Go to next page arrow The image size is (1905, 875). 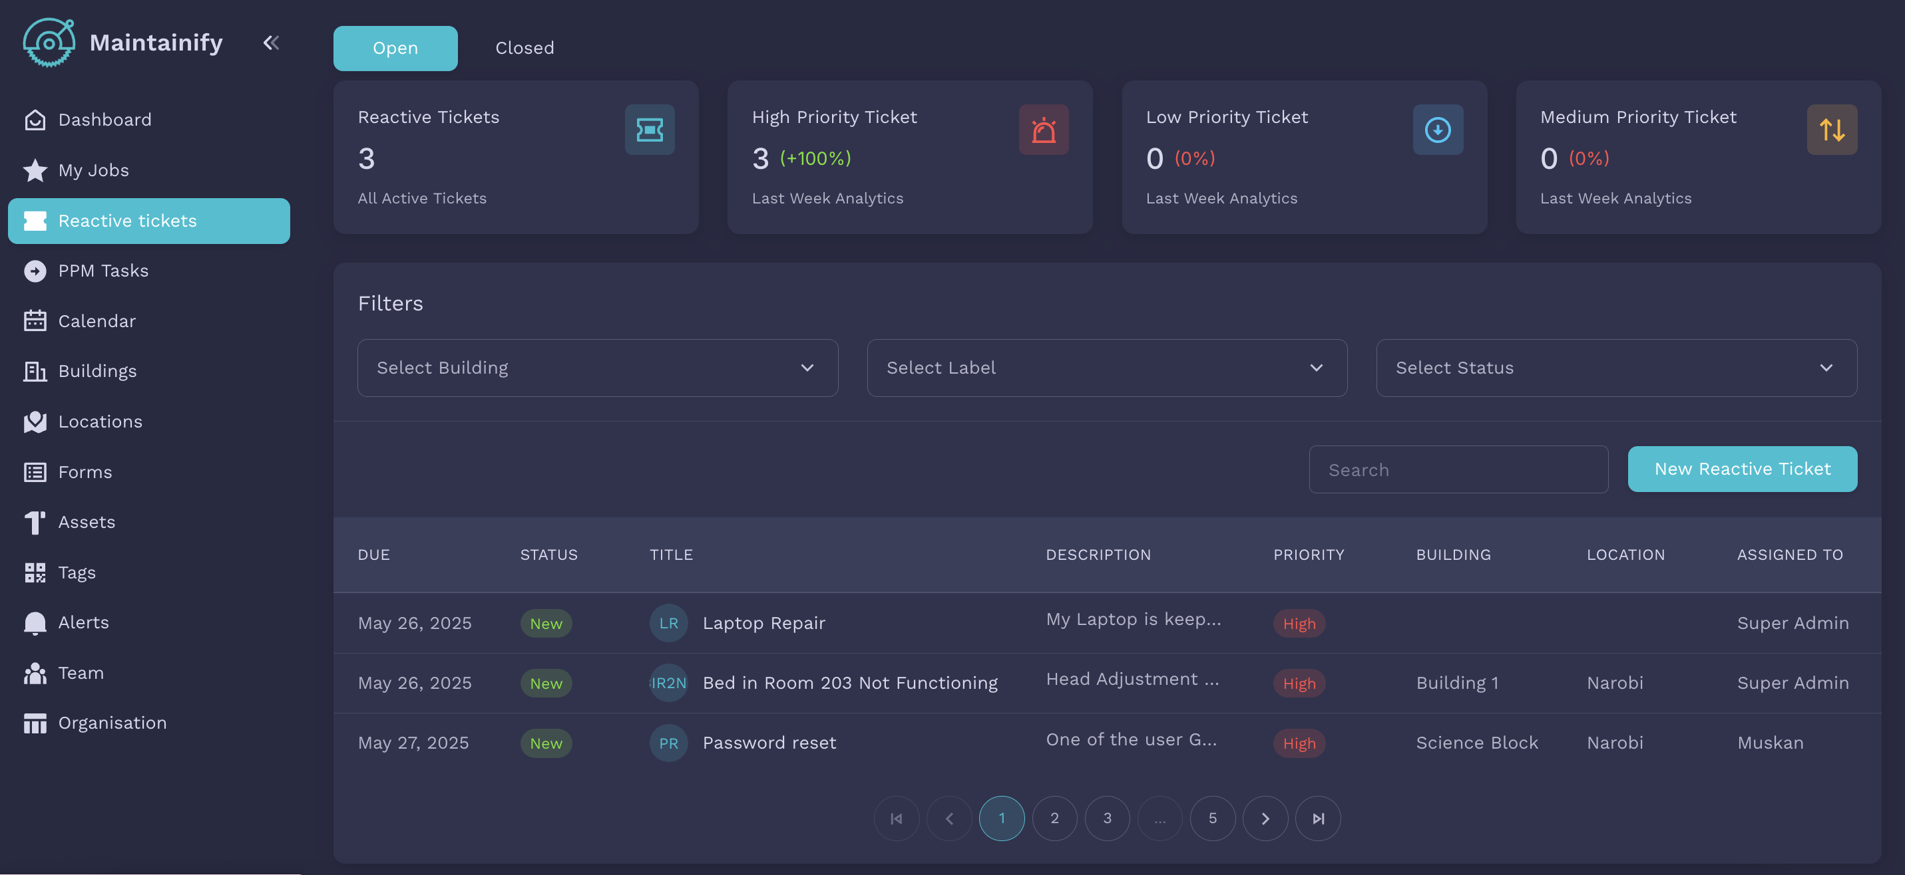pyautogui.click(x=1265, y=818)
